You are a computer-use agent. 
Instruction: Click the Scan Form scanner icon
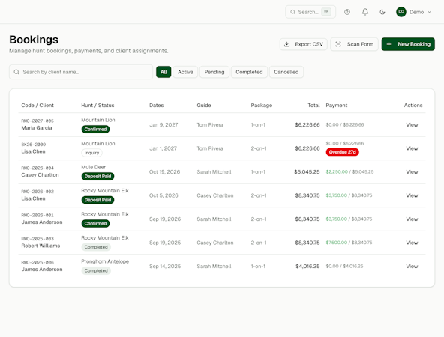click(338, 44)
